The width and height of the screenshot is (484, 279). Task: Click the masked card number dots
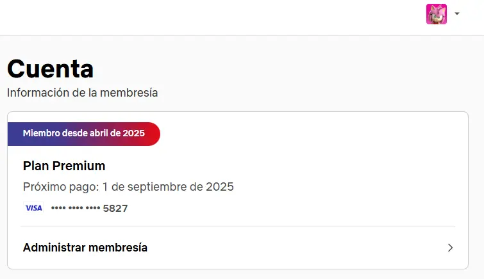coord(76,208)
